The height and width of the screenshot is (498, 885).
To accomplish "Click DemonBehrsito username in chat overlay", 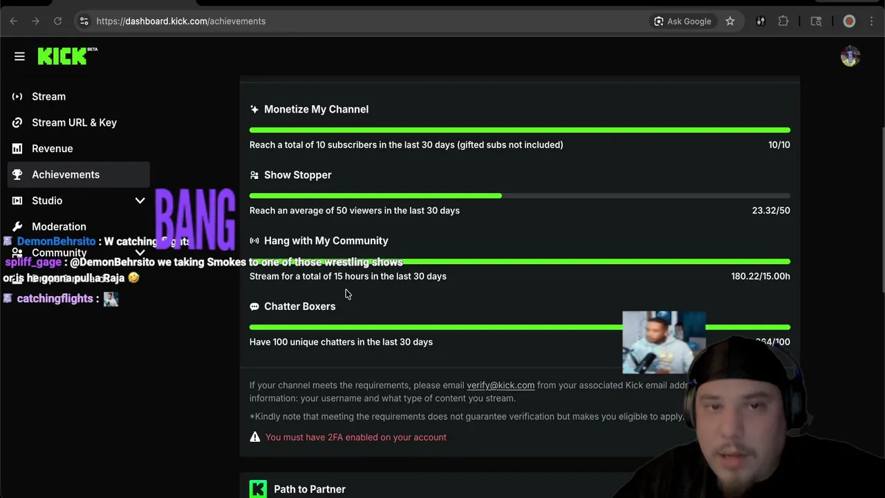I will [56, 241].
